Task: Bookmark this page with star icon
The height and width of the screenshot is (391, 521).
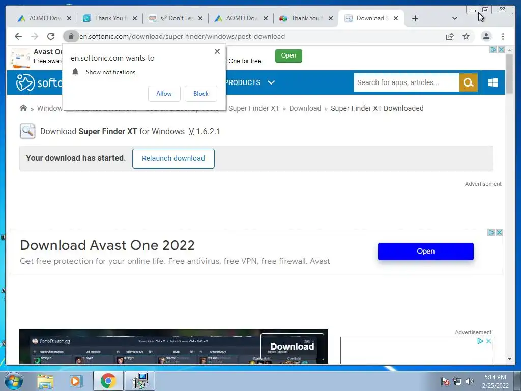Action: tap(466, 36)
